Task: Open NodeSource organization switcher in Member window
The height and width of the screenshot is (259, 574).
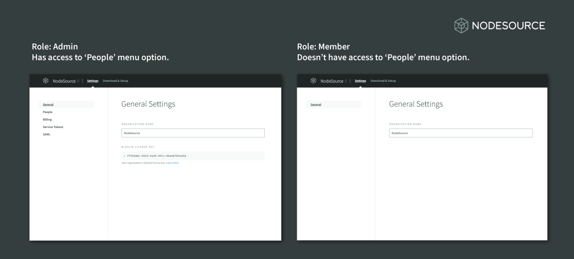Action: tap(334, 81)
